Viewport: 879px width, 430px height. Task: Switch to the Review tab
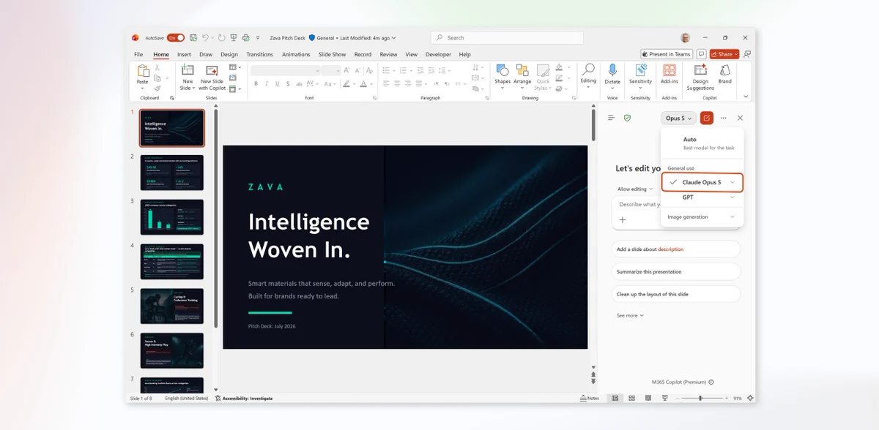click(x=388, y=54)
